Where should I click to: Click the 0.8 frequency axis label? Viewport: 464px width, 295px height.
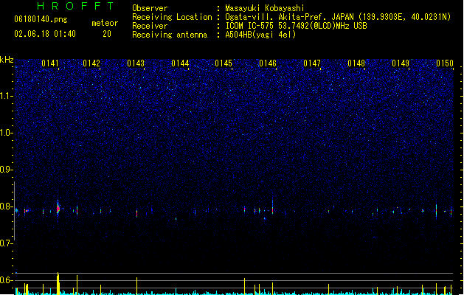point(7,206)
